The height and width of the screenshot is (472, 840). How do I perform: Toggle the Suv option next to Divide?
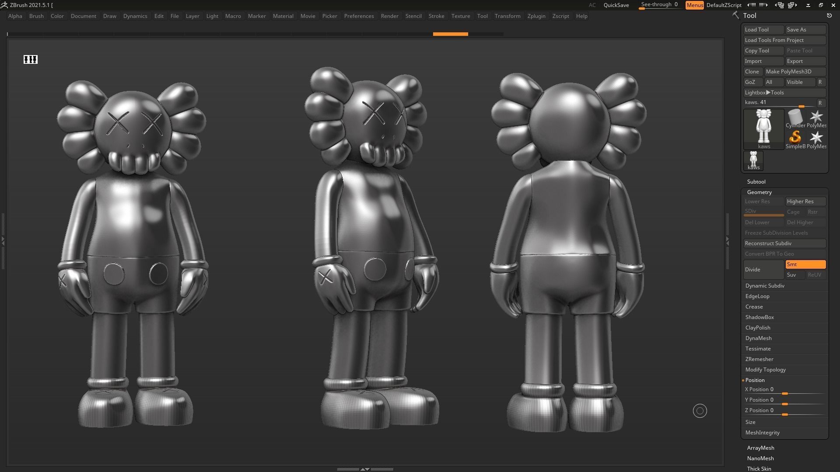tap(795, 275)
